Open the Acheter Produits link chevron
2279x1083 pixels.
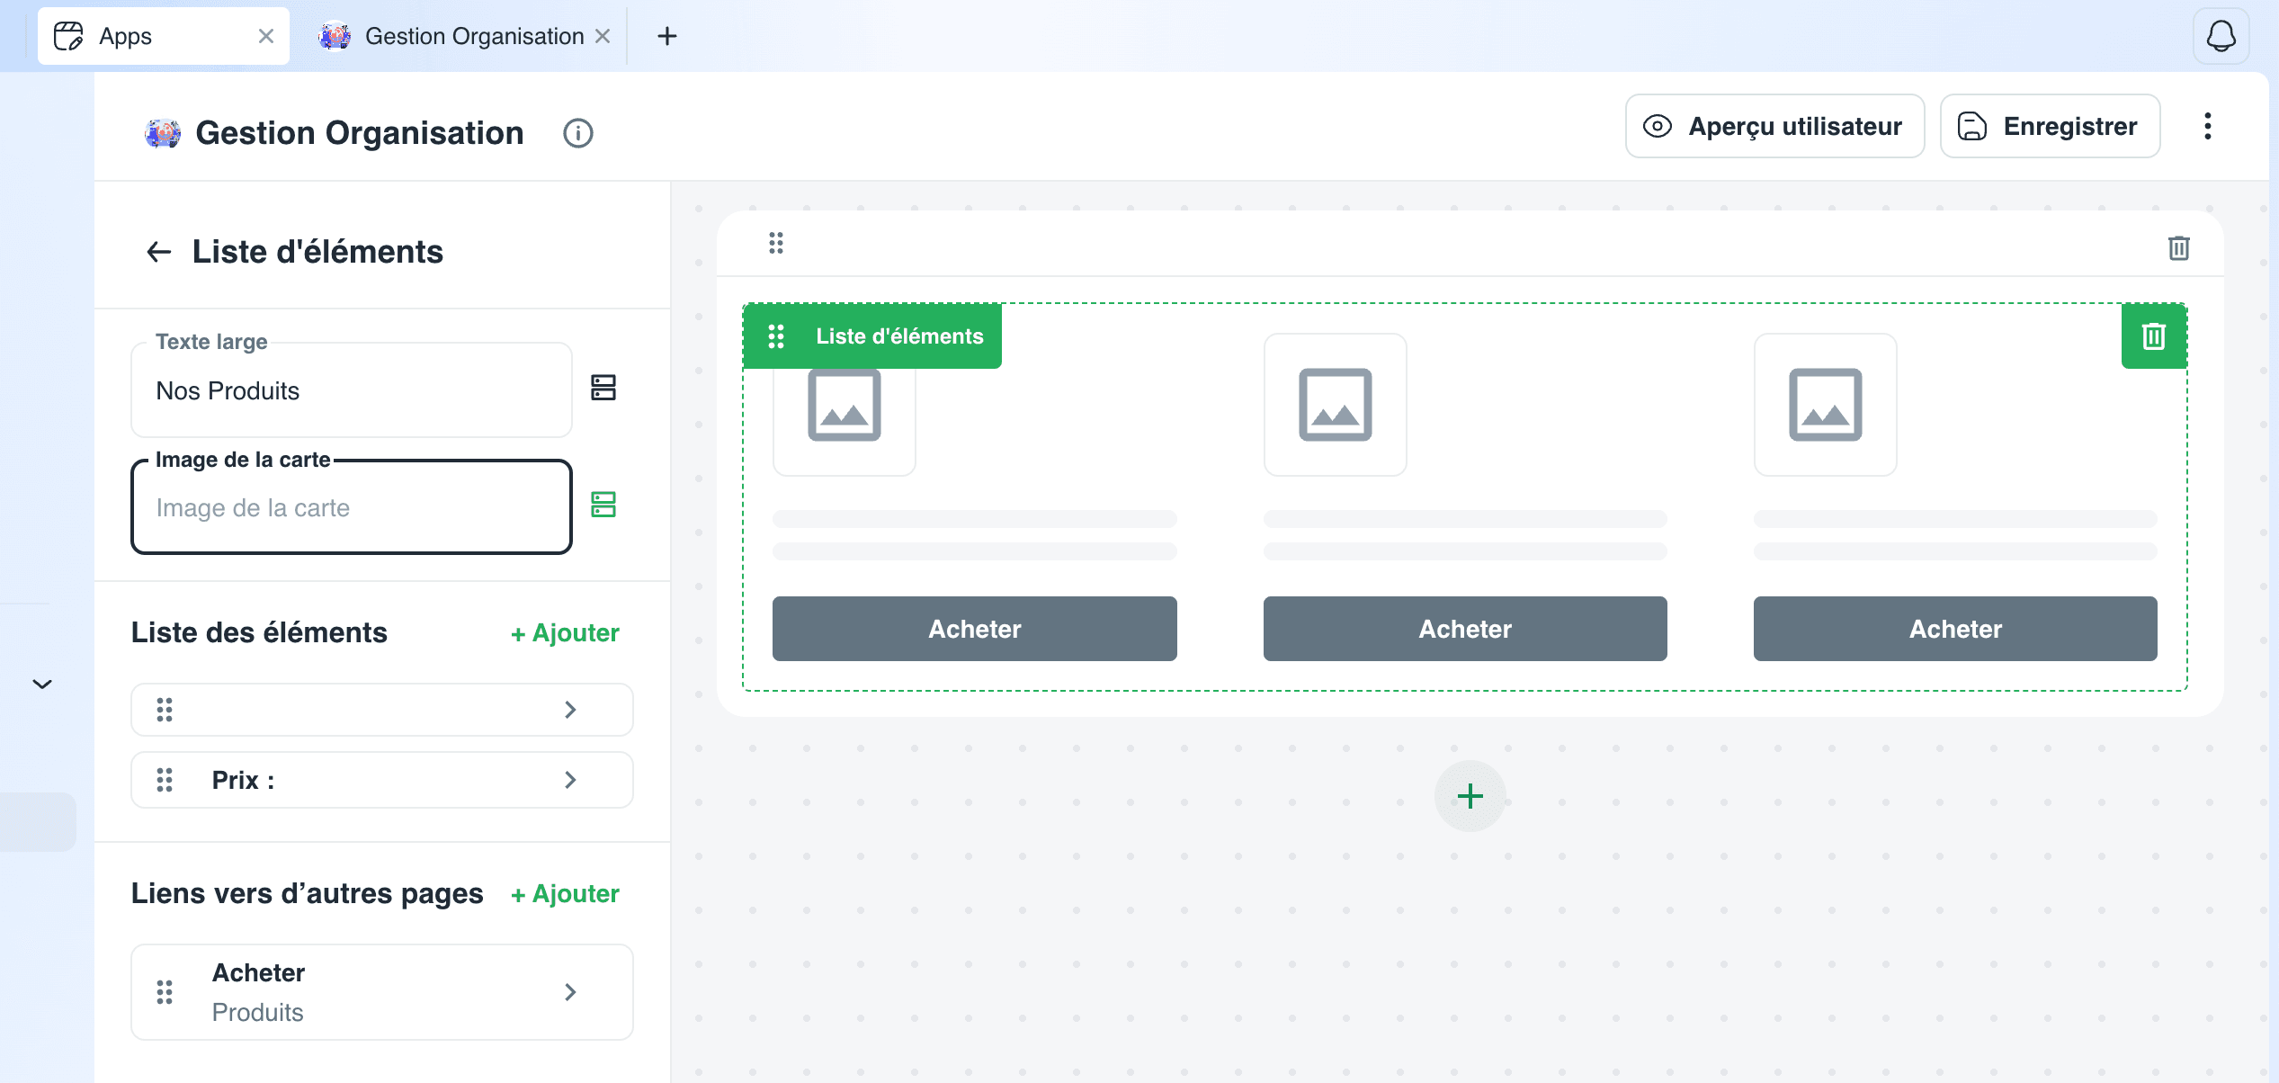click(x=570, y=992)
